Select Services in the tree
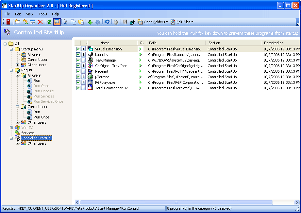This screenshot has height=213, width=301. [x=28, y=133]
